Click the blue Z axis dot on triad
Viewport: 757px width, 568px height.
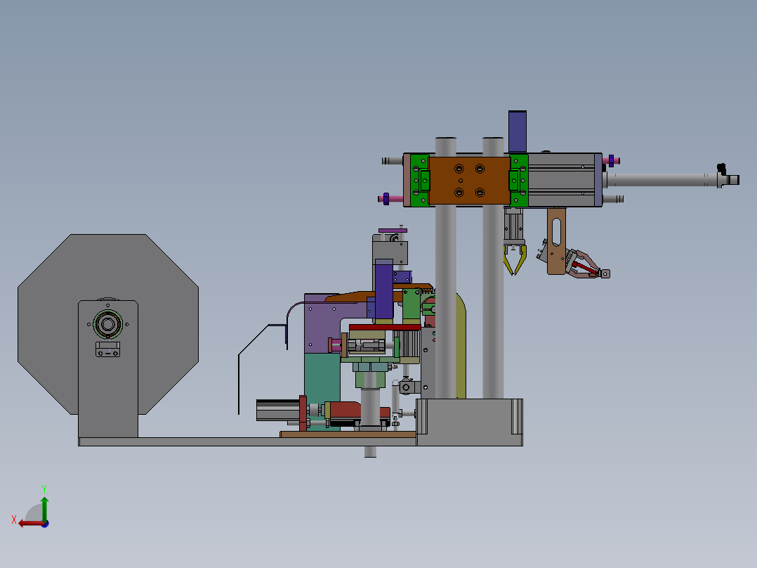[46, 524]
